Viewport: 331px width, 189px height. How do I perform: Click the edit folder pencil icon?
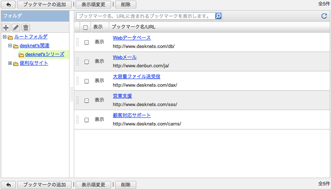16,27
